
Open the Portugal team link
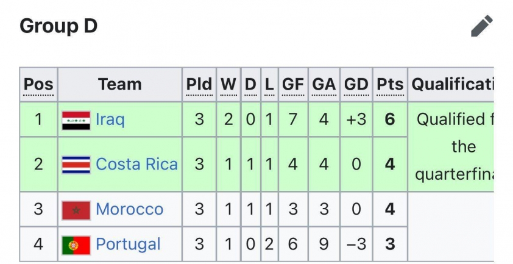(x=128, y=244)
